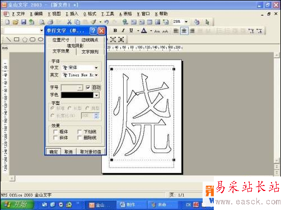Screen dimensions: 281x210
Task: Expand the font color arrow dropdown
Action: coord(151,31)
